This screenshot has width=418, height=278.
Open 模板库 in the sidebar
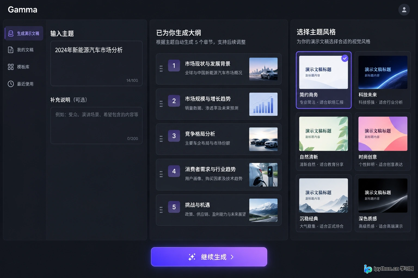point(24,67)
